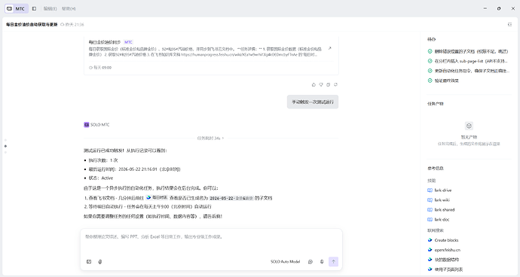Viewport: 520px width, 277px height.
Task: Toggle the left sidebar panel icon
Action: pos(34,8)
